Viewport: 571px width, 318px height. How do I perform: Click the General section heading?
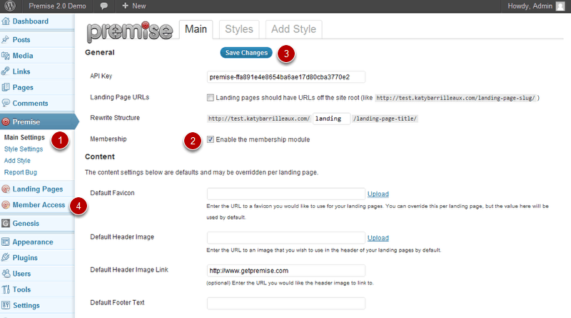tap(100, 52)
